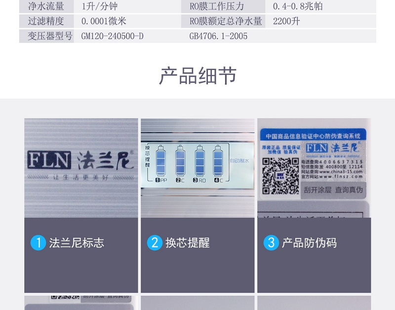
Task: Click the 中国商品信息验证中心防伪查询系统 label header
Action: click(x=313, y=136)
